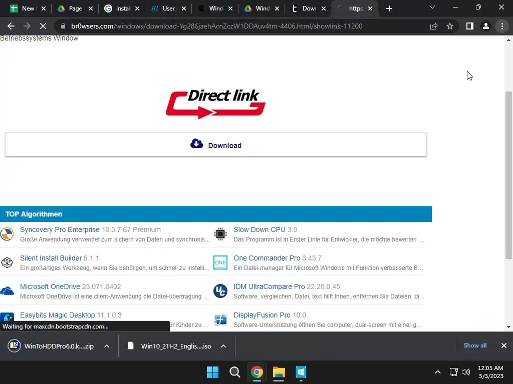
Task: Open the WinToHDDPro zip download item
Action: point(52,346)
